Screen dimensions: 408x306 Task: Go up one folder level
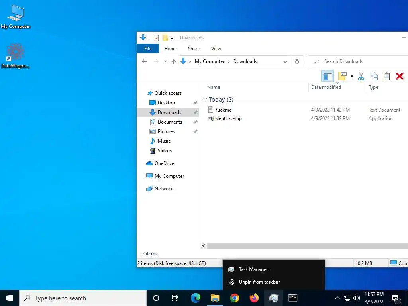click(174, 61)
